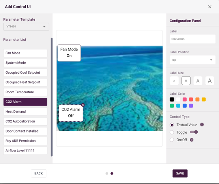Screen dimensions: 219x184
Task: Close the Add Control UI dialog
Action: pos(210,7)
